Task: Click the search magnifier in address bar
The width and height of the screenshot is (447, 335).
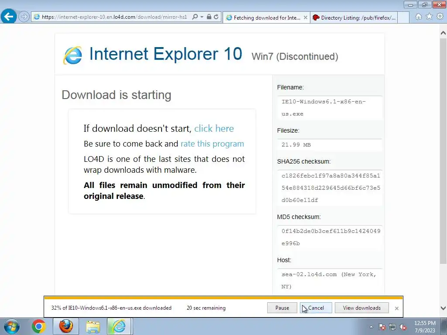Action: [x=195, y=17]
